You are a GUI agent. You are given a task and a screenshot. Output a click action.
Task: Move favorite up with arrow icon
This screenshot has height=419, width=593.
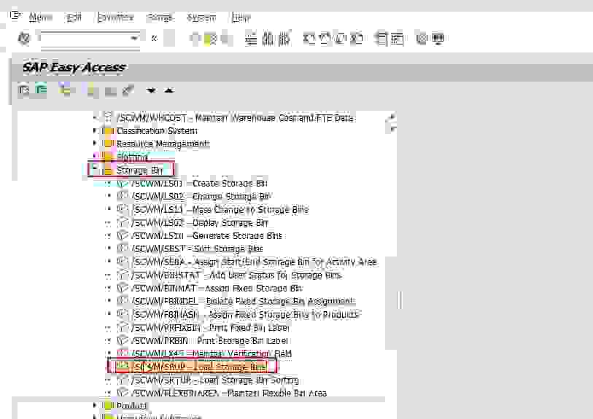168,90
